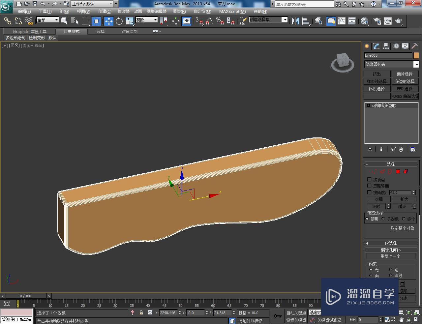
Task: Open the 全部 selection filter dropdown
Action: [x=47, y=20]
